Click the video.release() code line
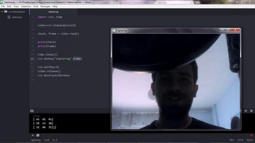 pos(49,71)
